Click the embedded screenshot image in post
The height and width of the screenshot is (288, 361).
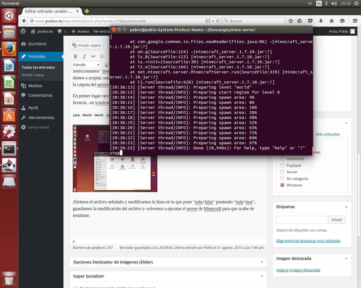point(115,158)
